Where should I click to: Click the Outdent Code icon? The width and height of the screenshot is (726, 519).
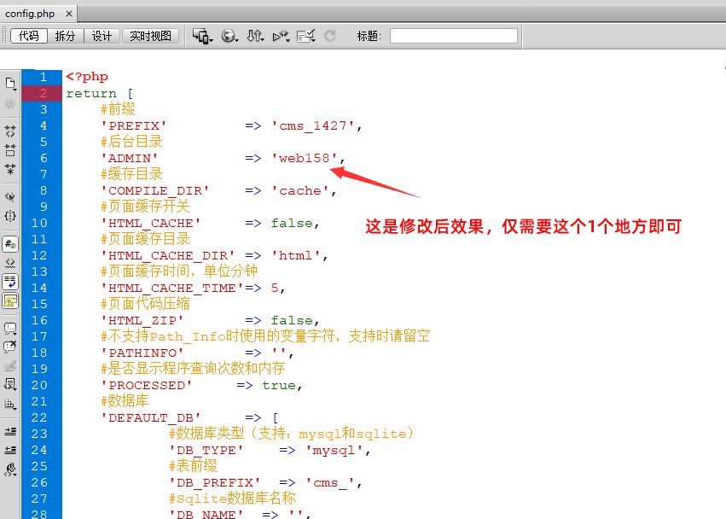[x=10, y=450]
